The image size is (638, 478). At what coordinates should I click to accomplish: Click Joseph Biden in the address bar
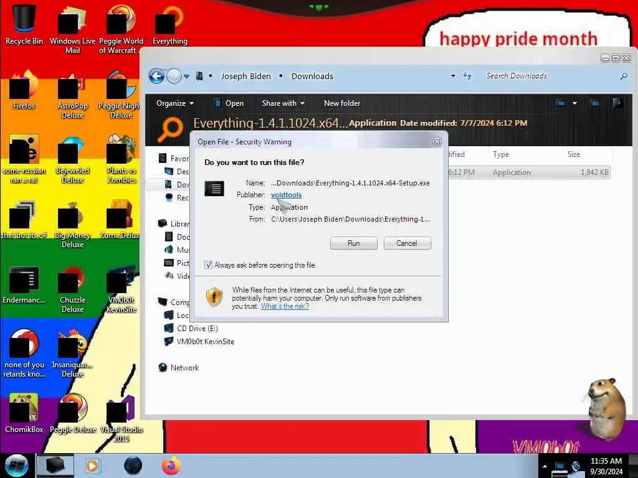pyautogui.click(x=245, y=76)
